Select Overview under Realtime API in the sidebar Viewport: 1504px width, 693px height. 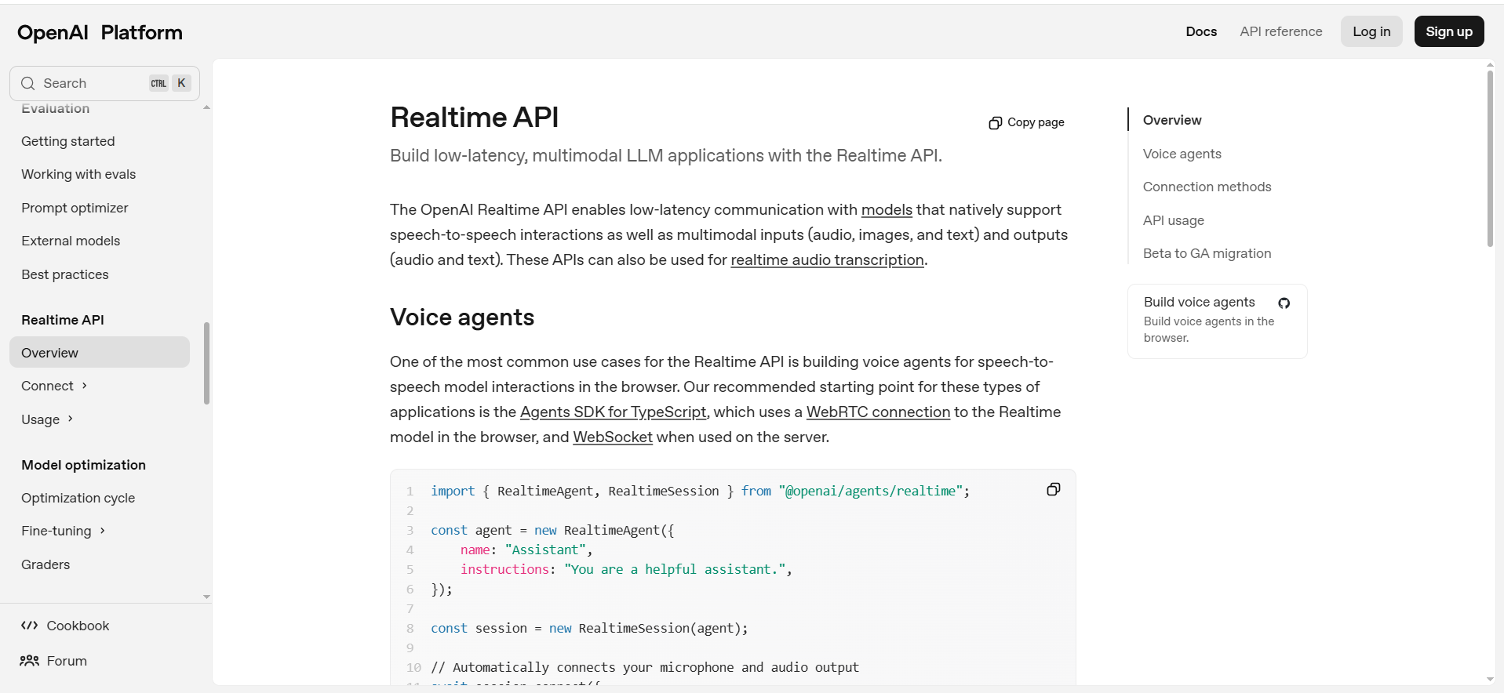pos(100,352)
